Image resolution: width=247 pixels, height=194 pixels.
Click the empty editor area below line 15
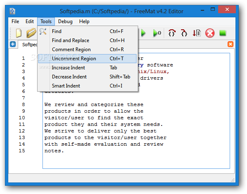point(136,161)
